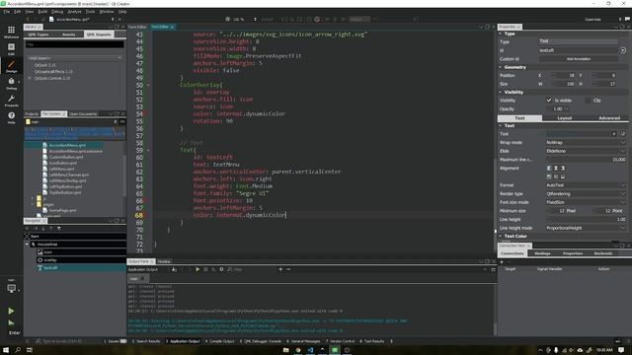The width and height of the screenshot is (632, 355).
Task: Go back using the editor back arrow
Action: click(28, 19)
